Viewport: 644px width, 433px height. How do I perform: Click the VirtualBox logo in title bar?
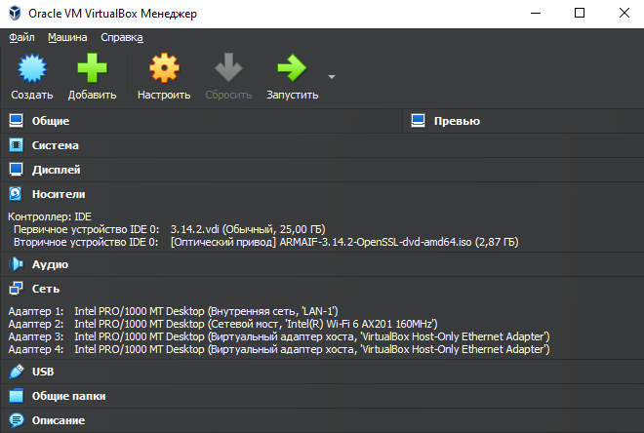point(15,13)
